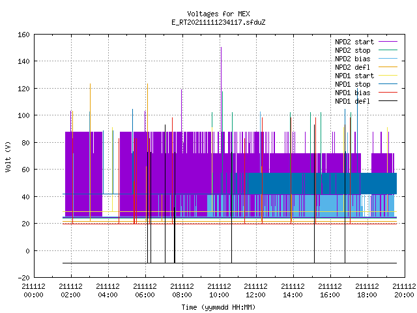
Task: Click the x-axis tick label 211112 18:00
Action: 367,291
